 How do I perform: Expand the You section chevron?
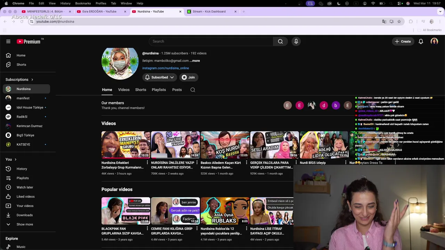(15, 159)
